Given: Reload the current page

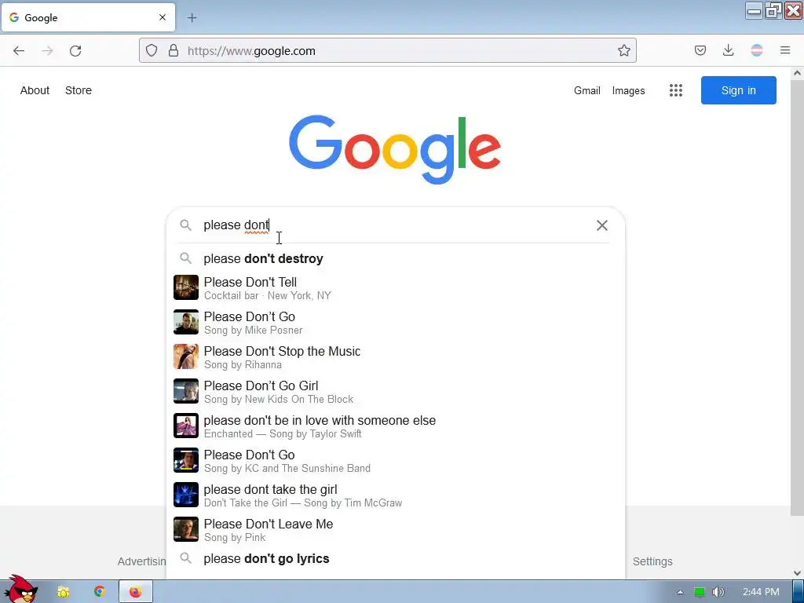Looking at the screenshot, I should click(75, 51).
